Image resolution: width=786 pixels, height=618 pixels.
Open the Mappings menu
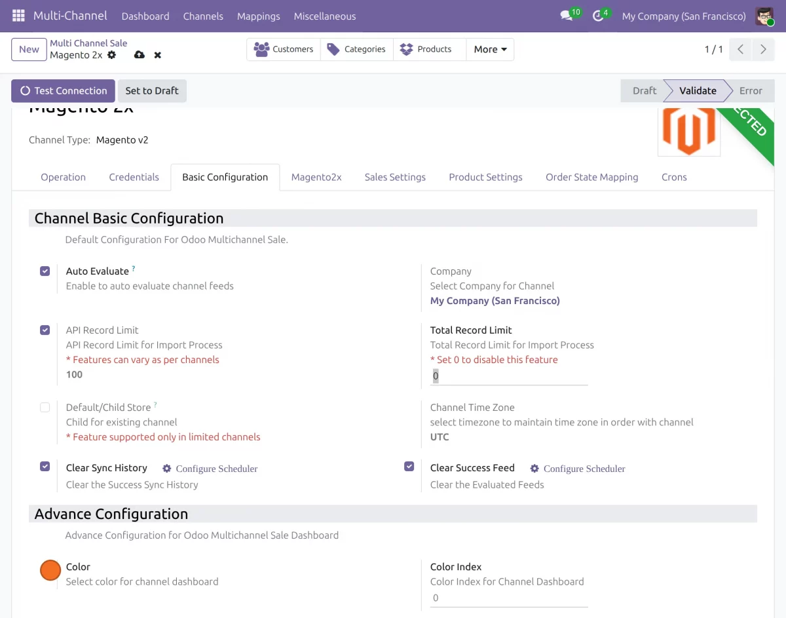[258, 16]
